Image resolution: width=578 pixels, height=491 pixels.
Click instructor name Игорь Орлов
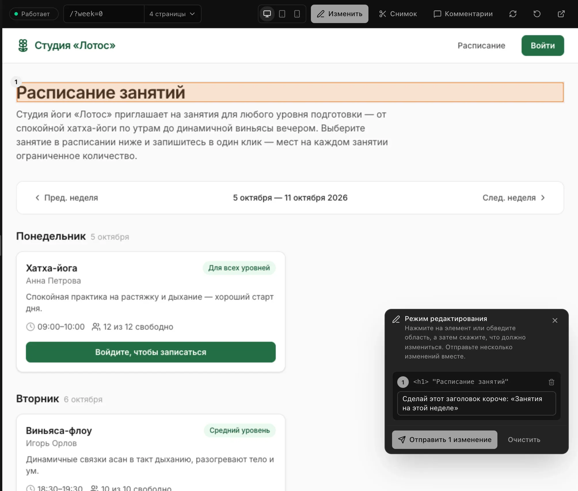coord(52,443)
